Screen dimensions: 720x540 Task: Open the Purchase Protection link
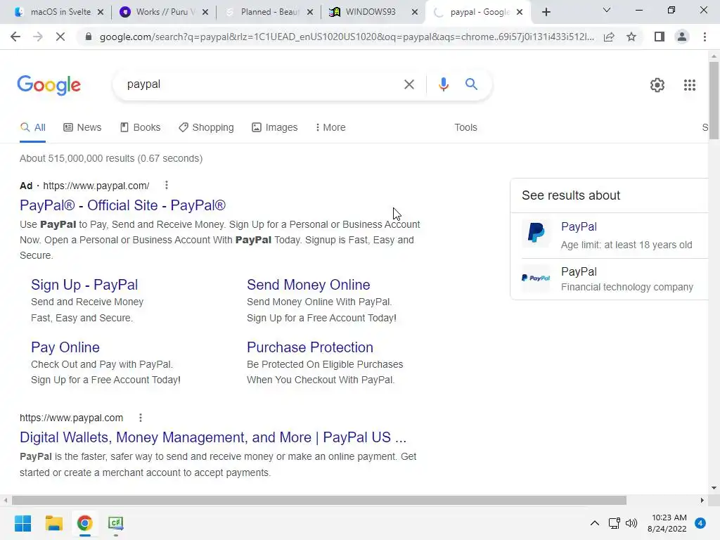310,347
